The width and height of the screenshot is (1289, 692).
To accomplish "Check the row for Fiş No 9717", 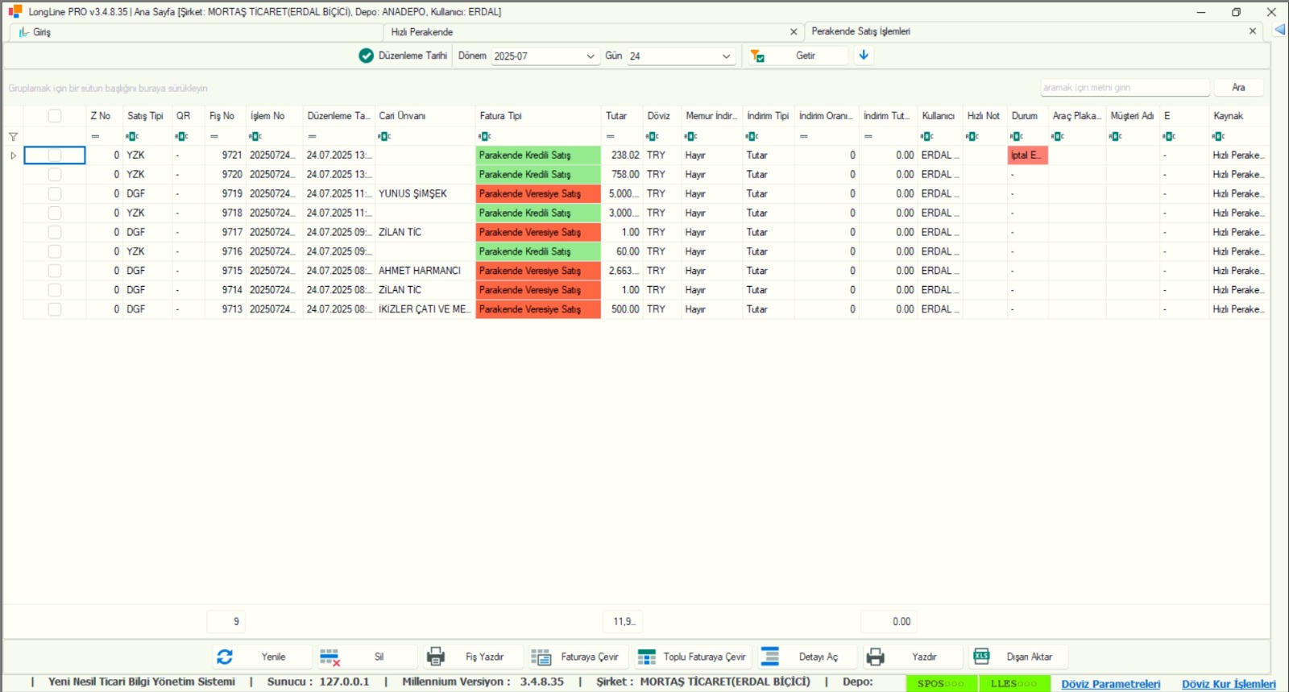I will [x=55, y=232].
